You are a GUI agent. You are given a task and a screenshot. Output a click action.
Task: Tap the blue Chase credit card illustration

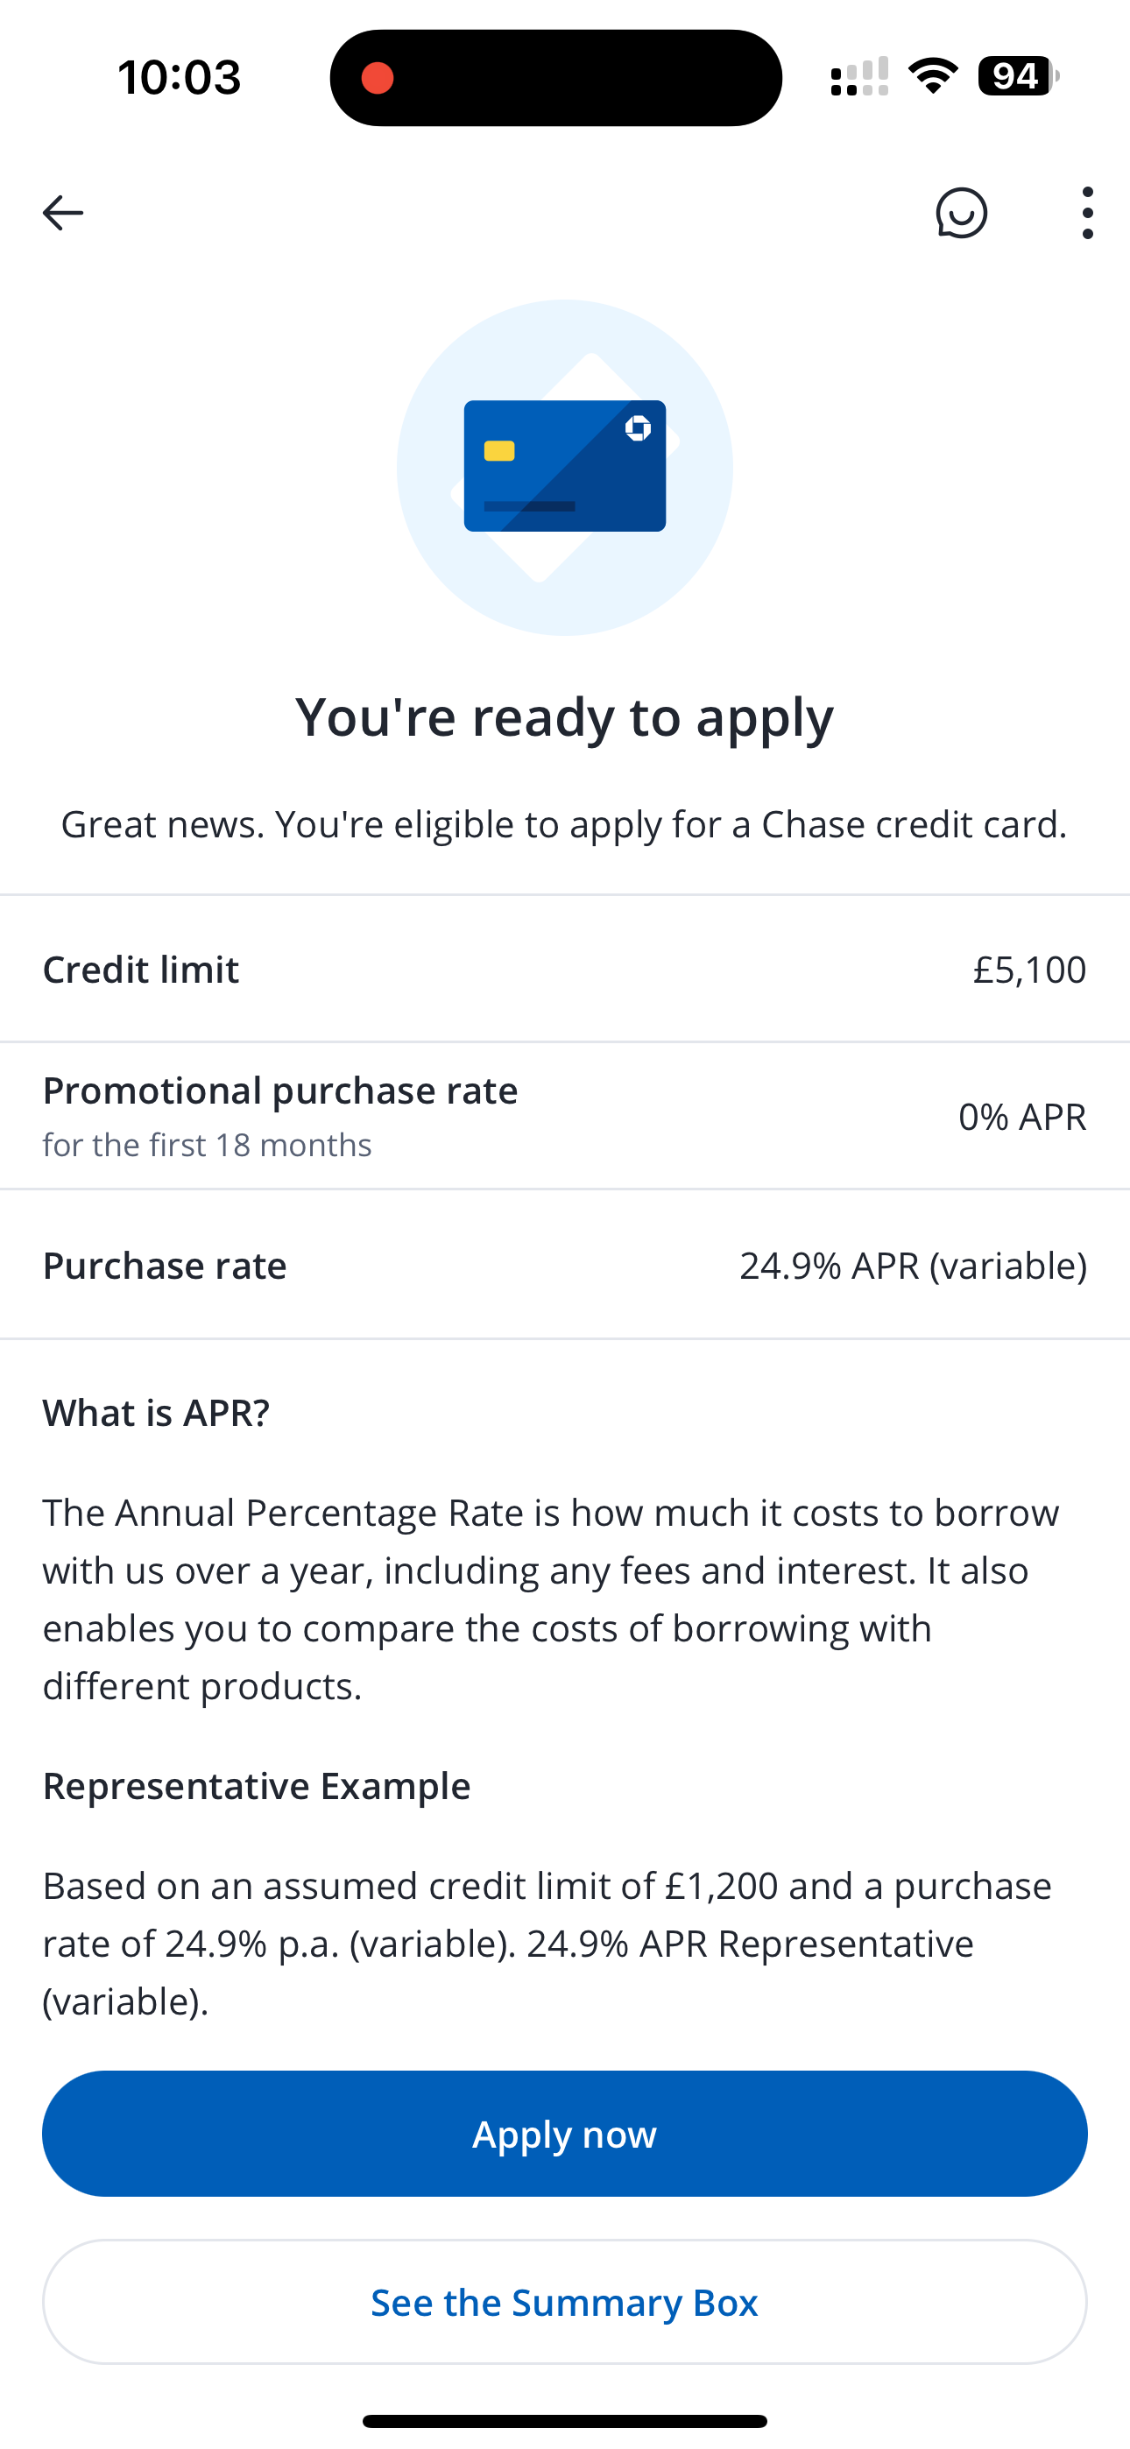coord(565,466)
